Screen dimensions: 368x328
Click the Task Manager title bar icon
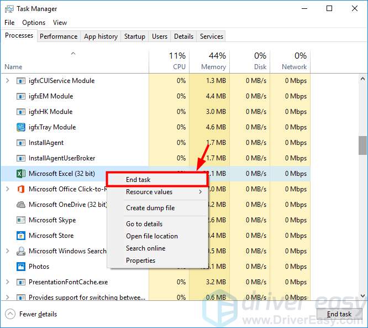(9, 9)
